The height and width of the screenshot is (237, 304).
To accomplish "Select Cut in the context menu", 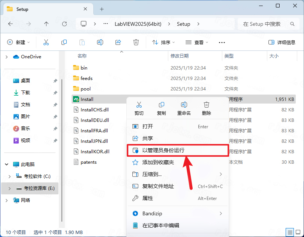I will point(139,108).
